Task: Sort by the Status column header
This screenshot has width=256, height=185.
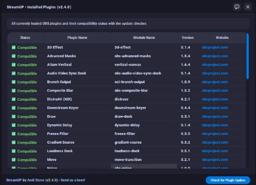Action: pyautogui.click(x=25, y=38)
